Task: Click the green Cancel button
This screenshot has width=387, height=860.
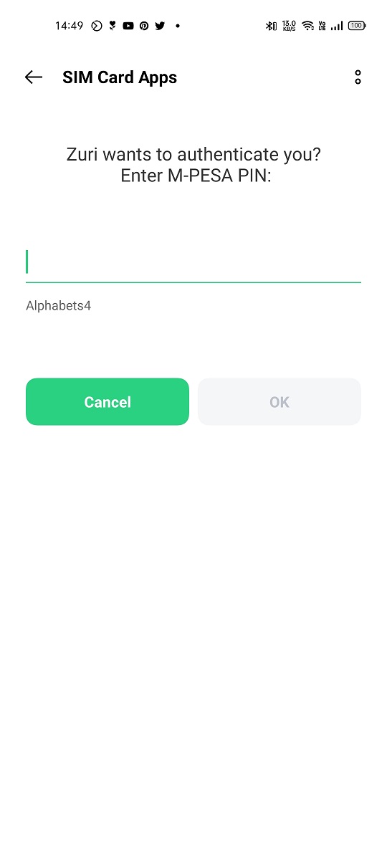Action: point(107,402)
